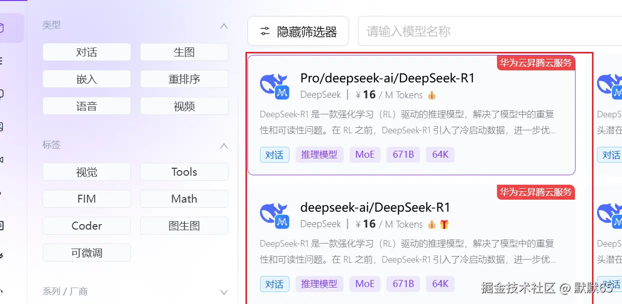Image resolution: width=622 pixels, height=304 pixels.
Task: Click money bag icon on Pro/deepseek-ai/DeepSeek-R1 card
Action: click(432, 95)
